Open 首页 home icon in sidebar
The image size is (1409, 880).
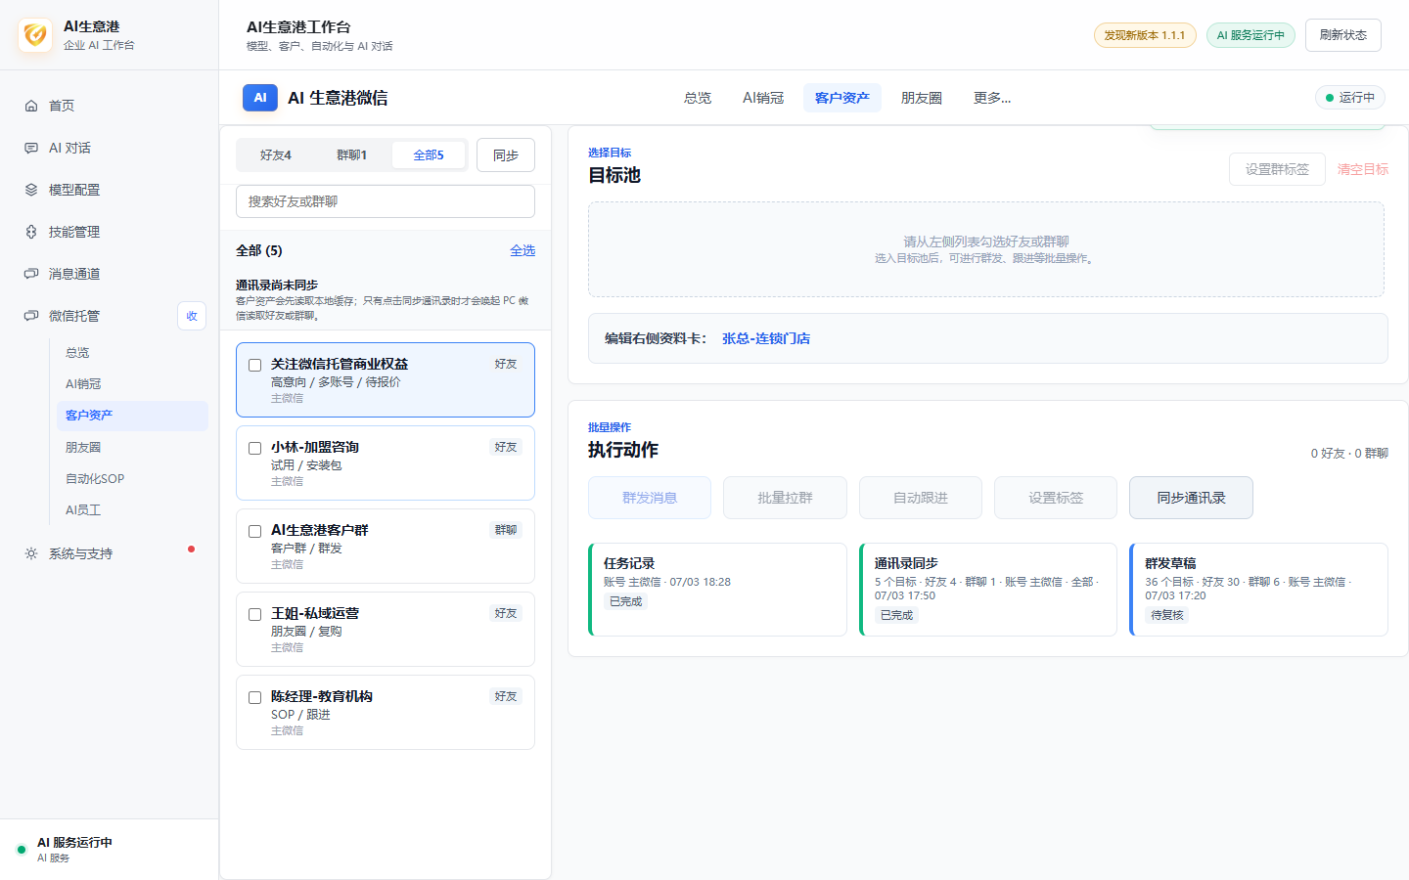31,106
